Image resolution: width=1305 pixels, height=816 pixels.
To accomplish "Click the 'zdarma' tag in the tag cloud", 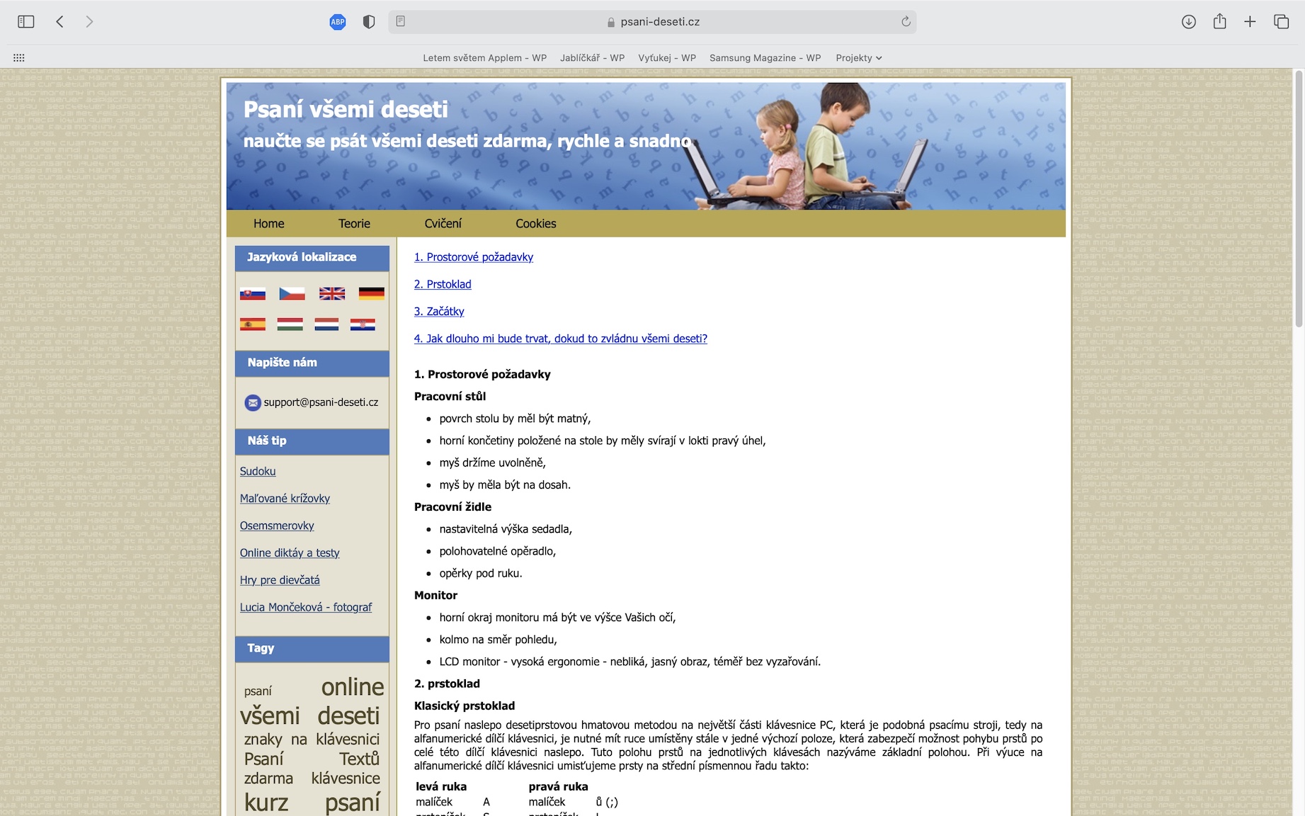I will click(x=268, y=778).
